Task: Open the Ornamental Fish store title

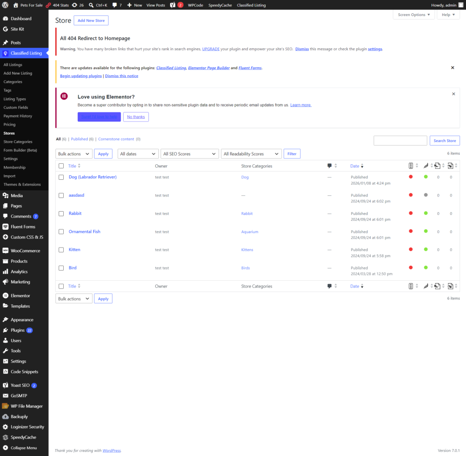Action: tap(84, 232)
